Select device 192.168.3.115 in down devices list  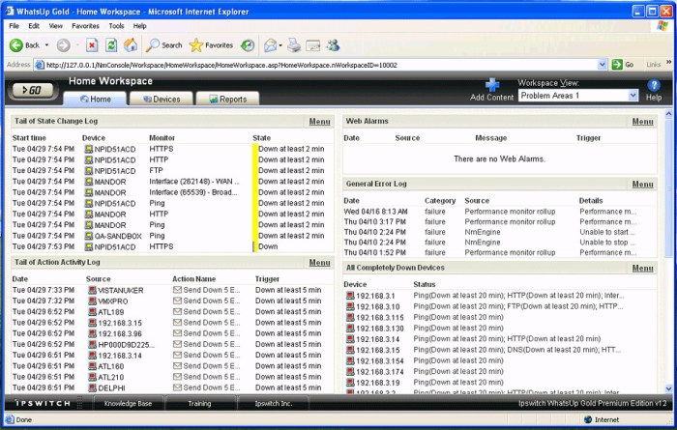click(x=380, y=318)
